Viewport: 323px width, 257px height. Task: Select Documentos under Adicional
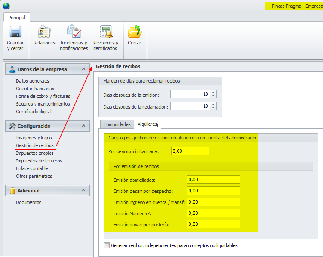[x=29, y=202]
